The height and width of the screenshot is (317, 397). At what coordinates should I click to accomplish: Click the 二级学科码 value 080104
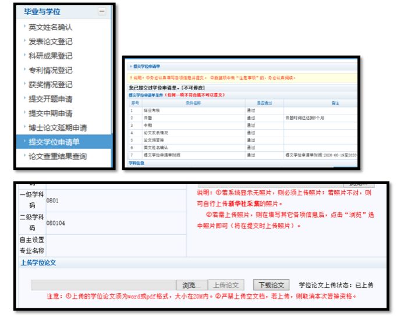(x=55, y=222)
